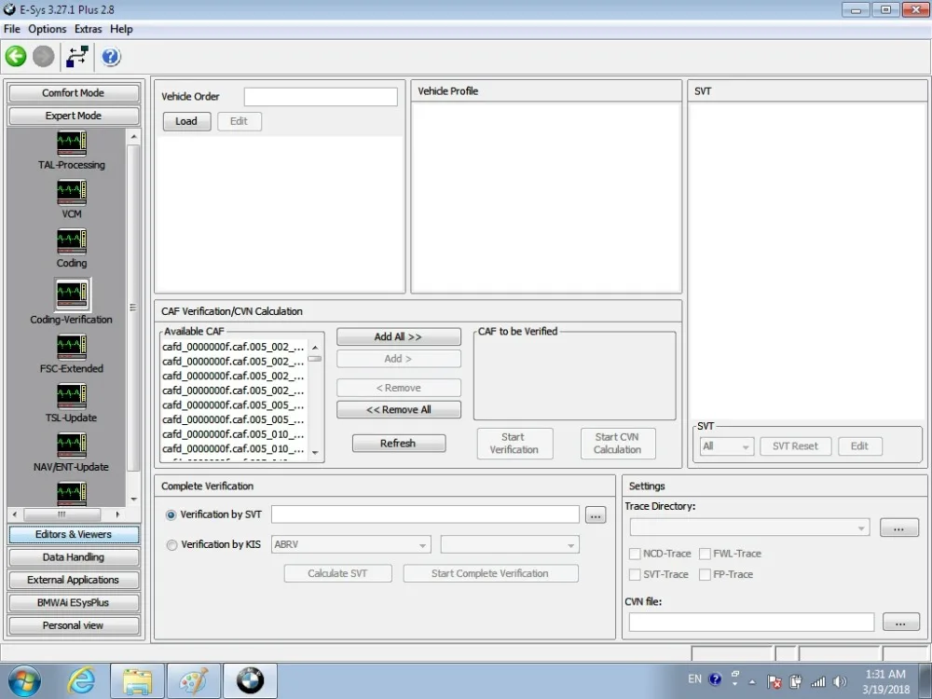Enable the FP-Trace checkbox
Screen dimensions: 932x699
tap(705, 575)
